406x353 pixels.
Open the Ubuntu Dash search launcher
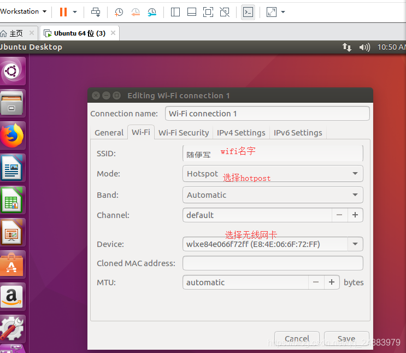(x=12, y=71)
